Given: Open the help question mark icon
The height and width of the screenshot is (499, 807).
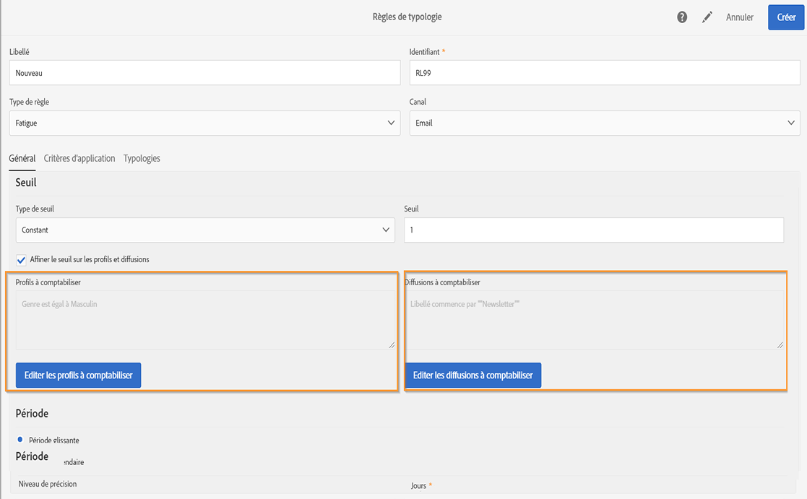Looking at the screenshot, I should pos(682,17).
